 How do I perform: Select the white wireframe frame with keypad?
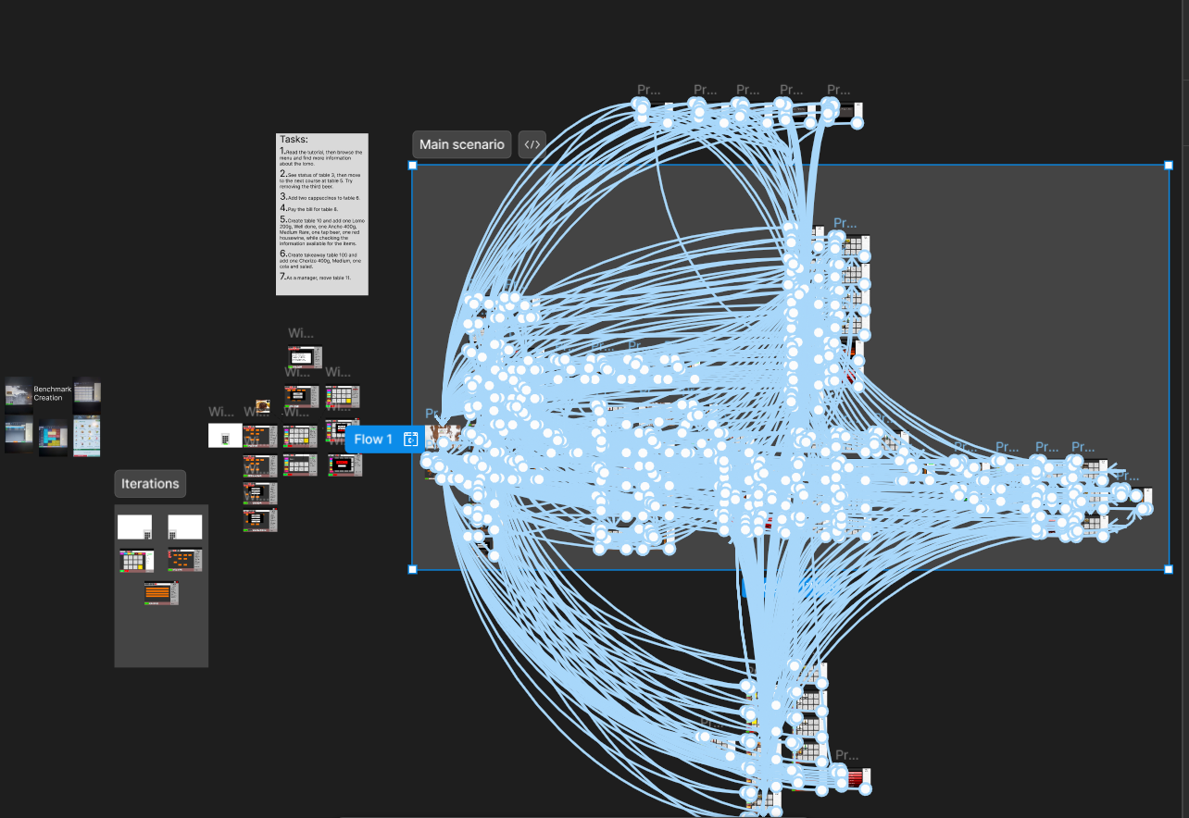pos(225,435)
